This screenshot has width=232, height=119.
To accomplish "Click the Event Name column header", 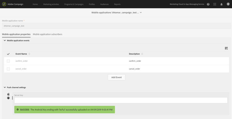I will [x=21, y=54].
